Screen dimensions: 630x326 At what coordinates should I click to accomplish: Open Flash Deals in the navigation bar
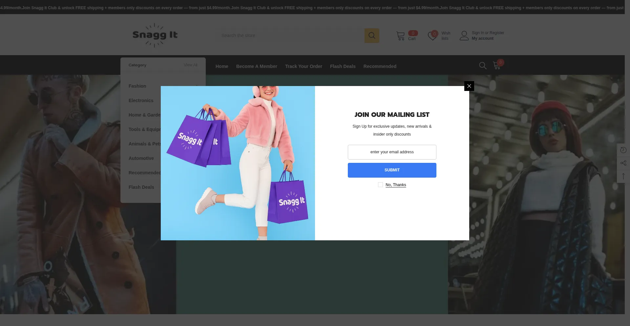[x=343, y=66]
